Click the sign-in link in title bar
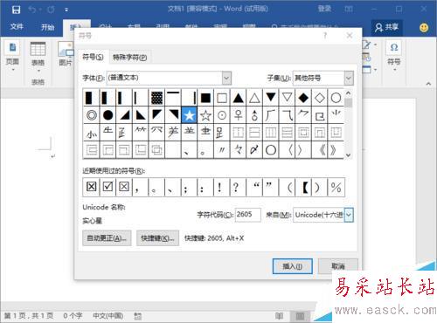Image resolution: width=437 pixels, height=323 pixels. [x=324, y=9]
